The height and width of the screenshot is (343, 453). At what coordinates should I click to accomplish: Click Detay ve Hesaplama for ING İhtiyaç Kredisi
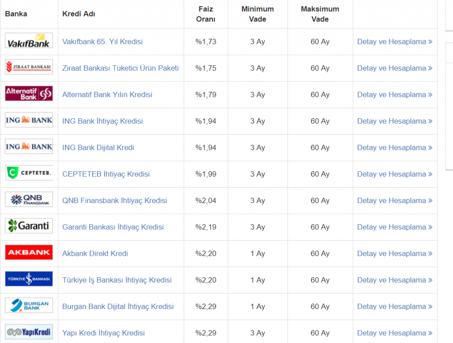coord(395,121)
